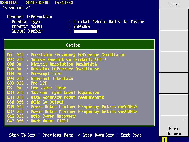Toggle option 001 Precision Frequency Reference Oscillator
Image resolution: width=189 pixels, height=142 pixels.
click(x=66, y=55)
